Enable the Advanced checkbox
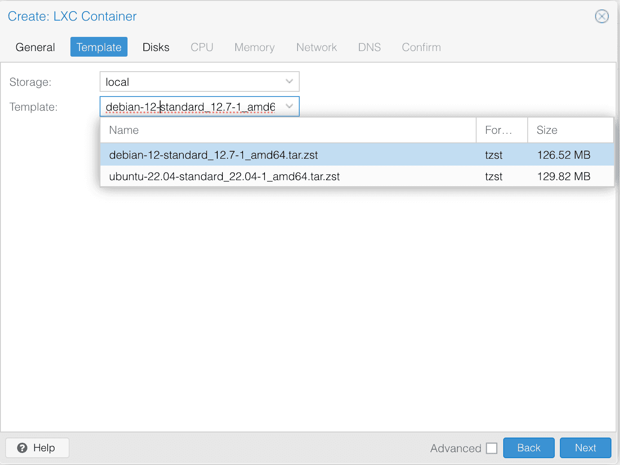The height and width of the screenshot is (465, 620). coord(492,448)
